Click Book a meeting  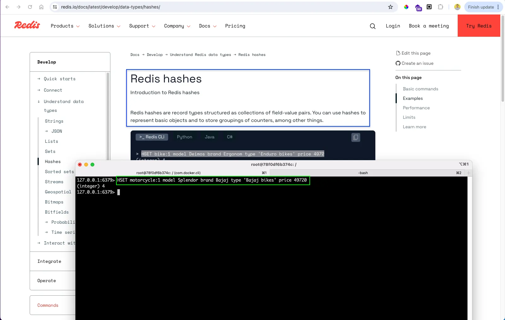click(x=429, y=26)
